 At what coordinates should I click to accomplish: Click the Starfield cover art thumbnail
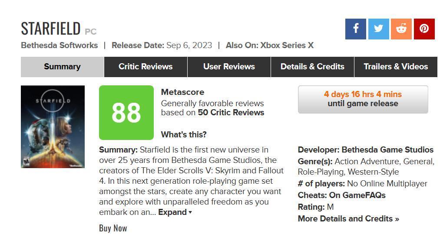53,127
